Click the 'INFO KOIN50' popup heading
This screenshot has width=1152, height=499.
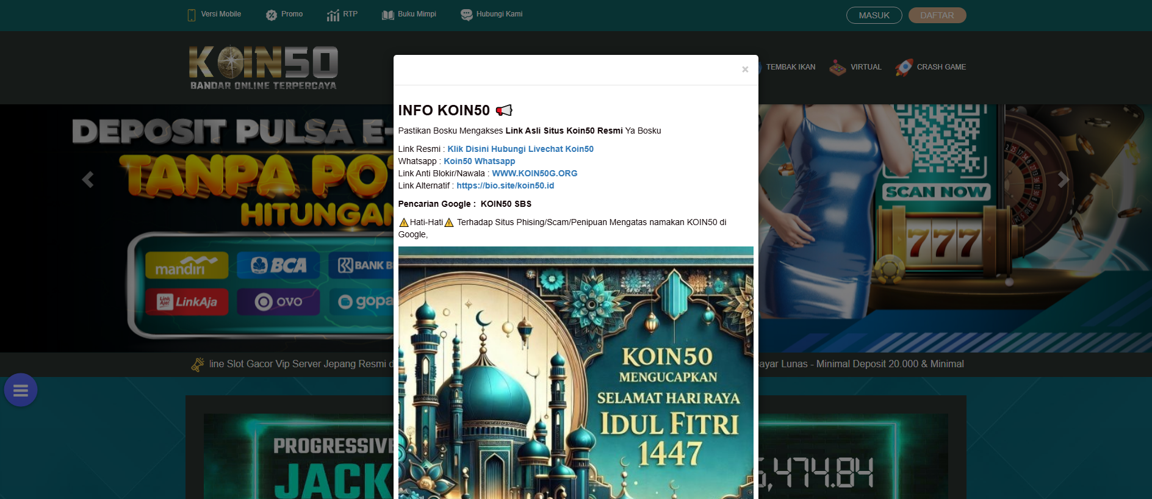444,110
